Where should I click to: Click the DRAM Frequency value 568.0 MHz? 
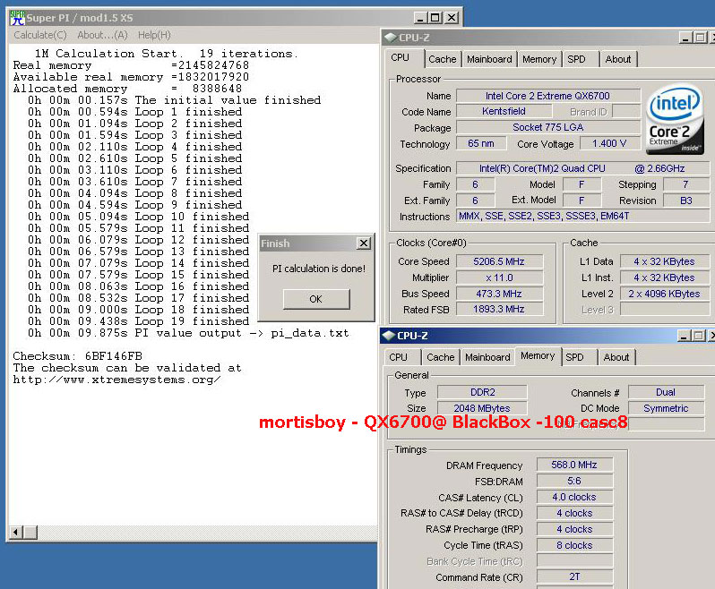click(x=574, y=465)
